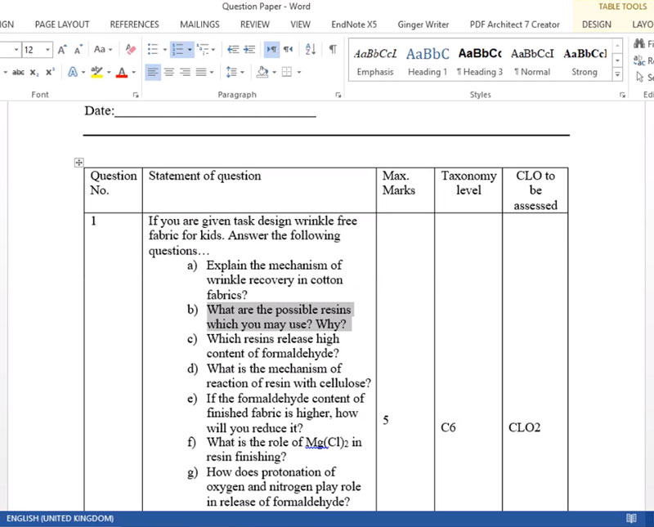Click the Clear All Formatting eraser icon
This screenshot has height=527, width=654.
coord(131,50)
